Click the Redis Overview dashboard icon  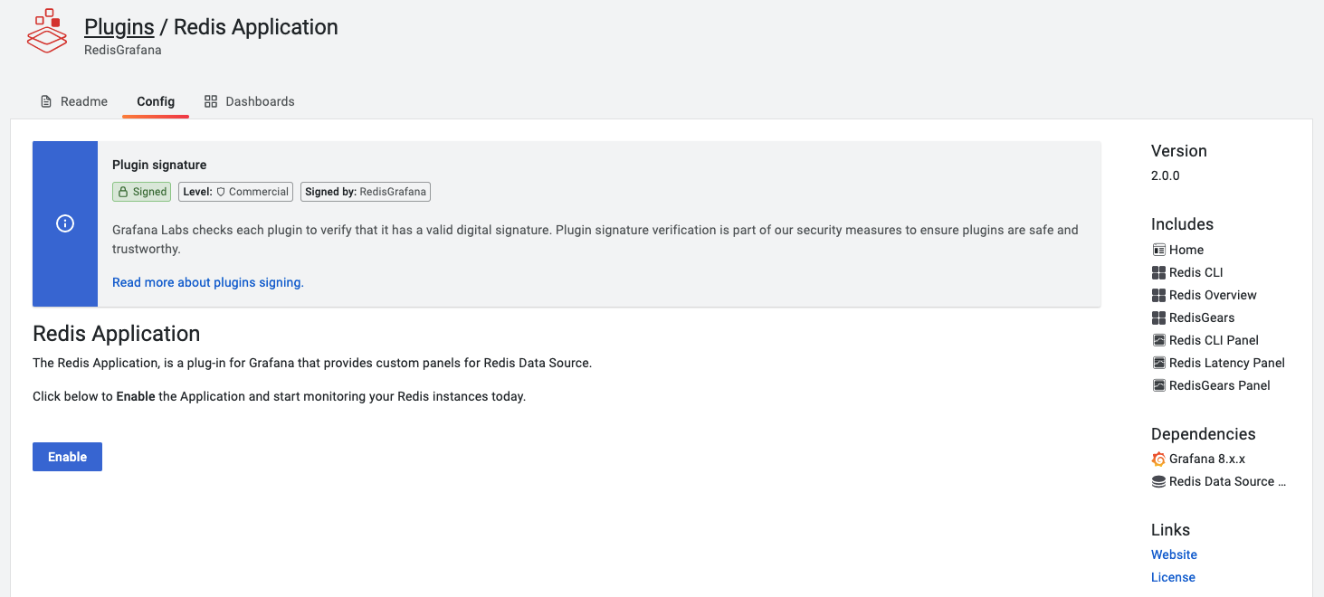tap(1158, 295)
